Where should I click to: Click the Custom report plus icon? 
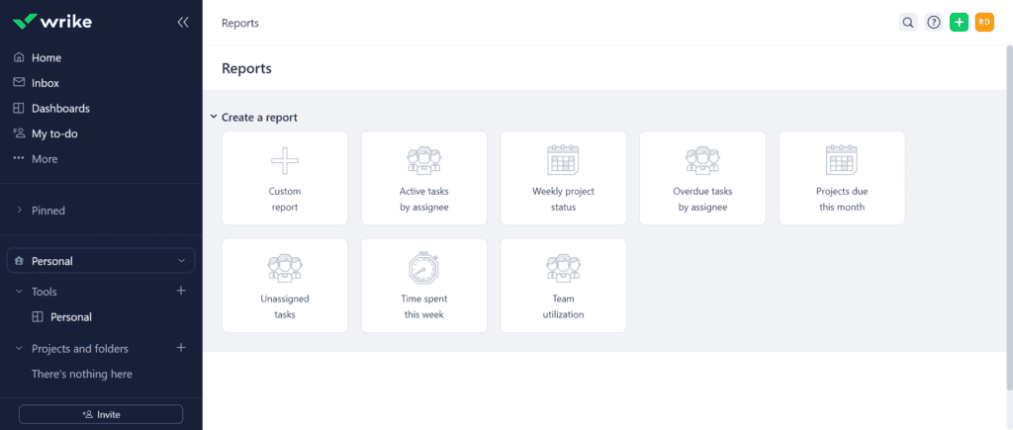(x=285, y=161)
